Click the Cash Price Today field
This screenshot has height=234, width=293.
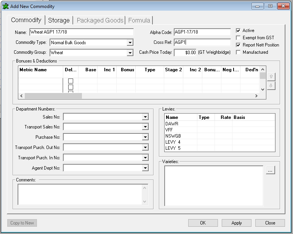coord(185,53)
